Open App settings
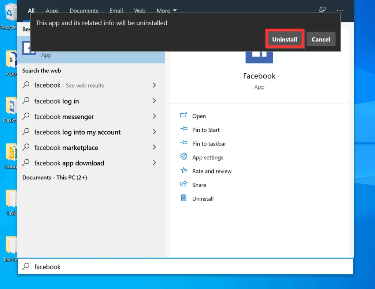Image resolution: width=375 pixels, height=289 pixels. point(208,158)
